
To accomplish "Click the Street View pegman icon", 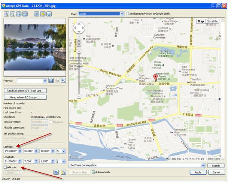I will click(x=79, y=43).
